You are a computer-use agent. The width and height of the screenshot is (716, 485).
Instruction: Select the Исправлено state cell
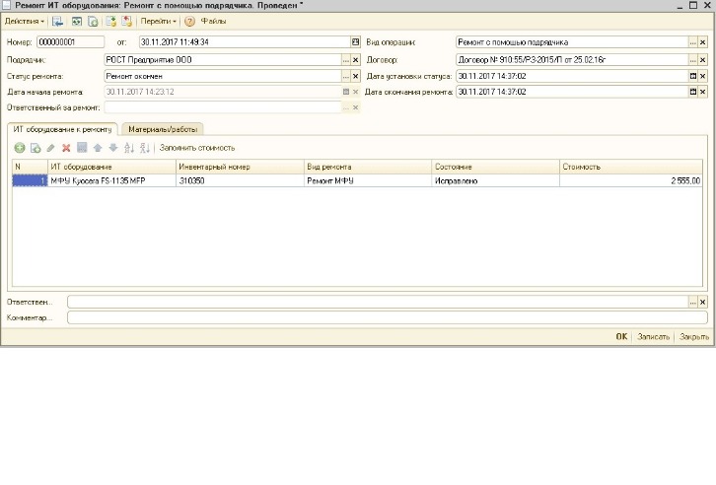[495, 181]
